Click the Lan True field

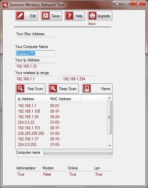coord(104,174)
